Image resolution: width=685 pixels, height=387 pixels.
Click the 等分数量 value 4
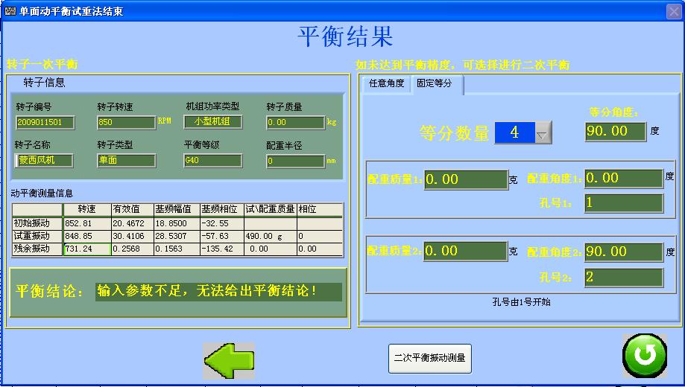click(x=514, y=132)
